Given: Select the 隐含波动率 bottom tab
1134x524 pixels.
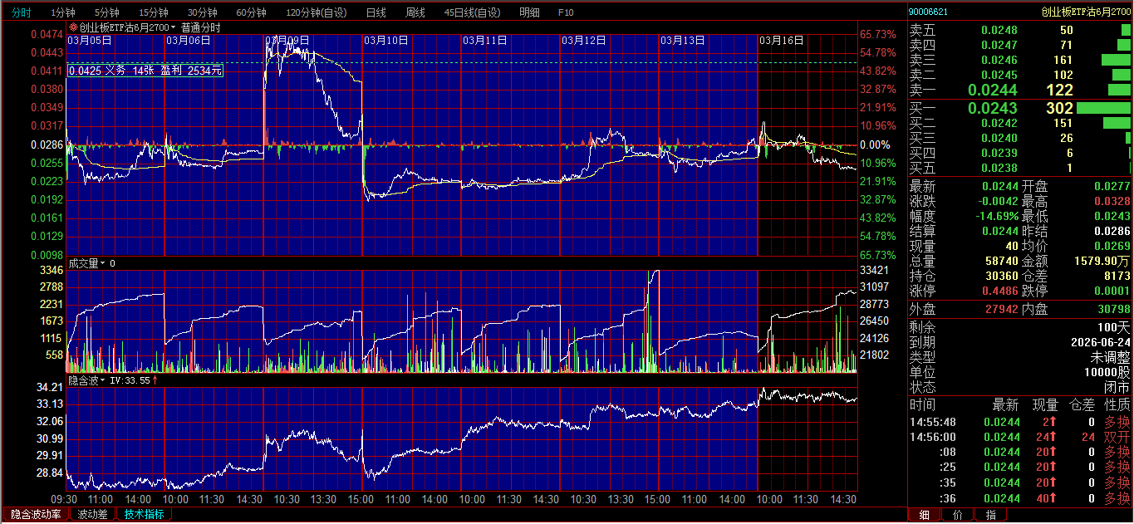Looking at the screenshot, I should click(x=35, y=514).
